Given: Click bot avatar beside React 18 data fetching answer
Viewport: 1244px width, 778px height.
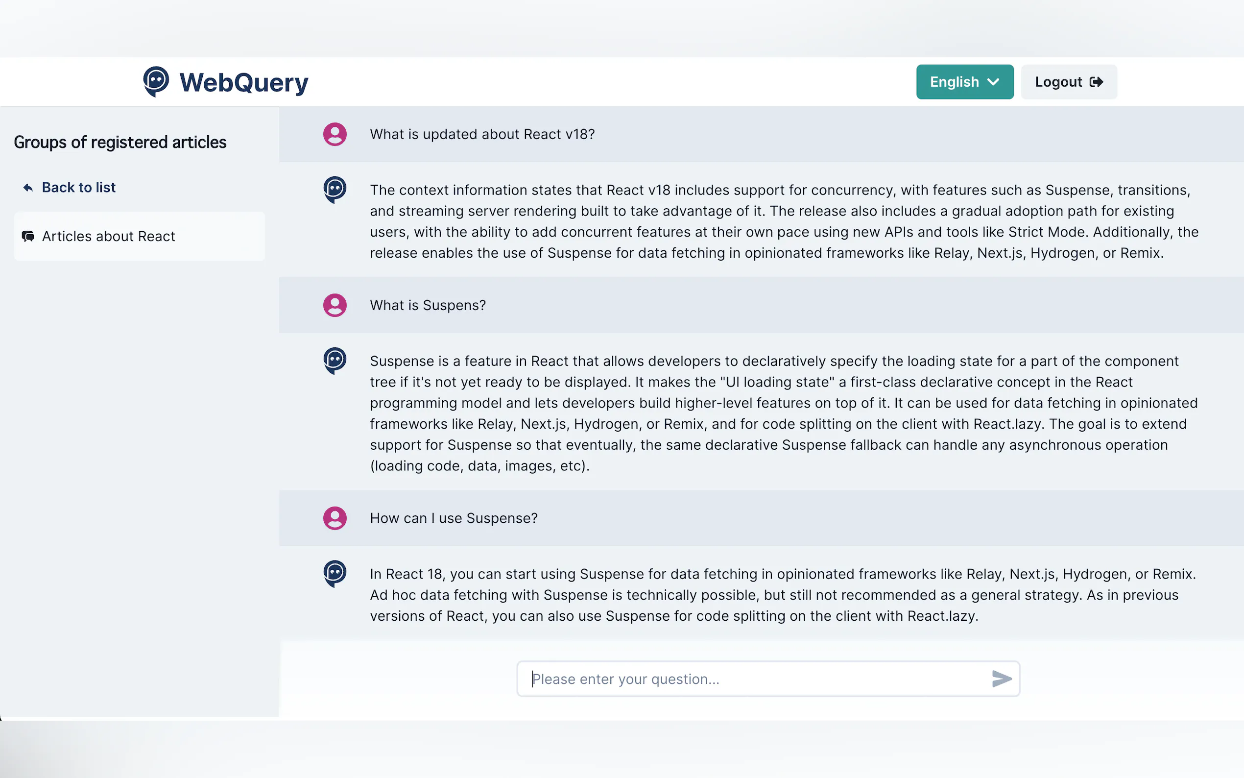Looking at the screenshot, I should 335,573.
